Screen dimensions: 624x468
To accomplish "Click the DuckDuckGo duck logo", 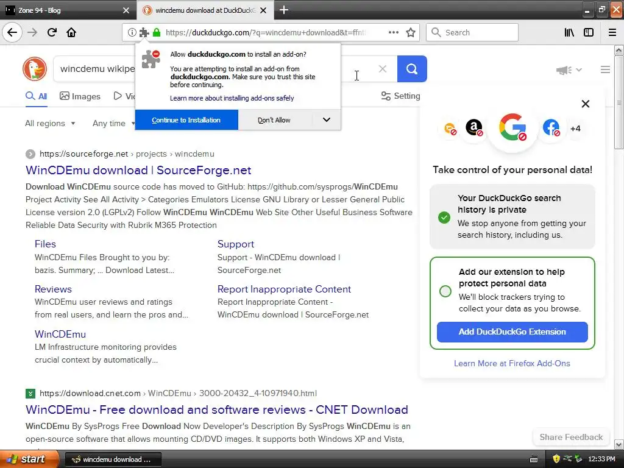I will coord(35,69).
